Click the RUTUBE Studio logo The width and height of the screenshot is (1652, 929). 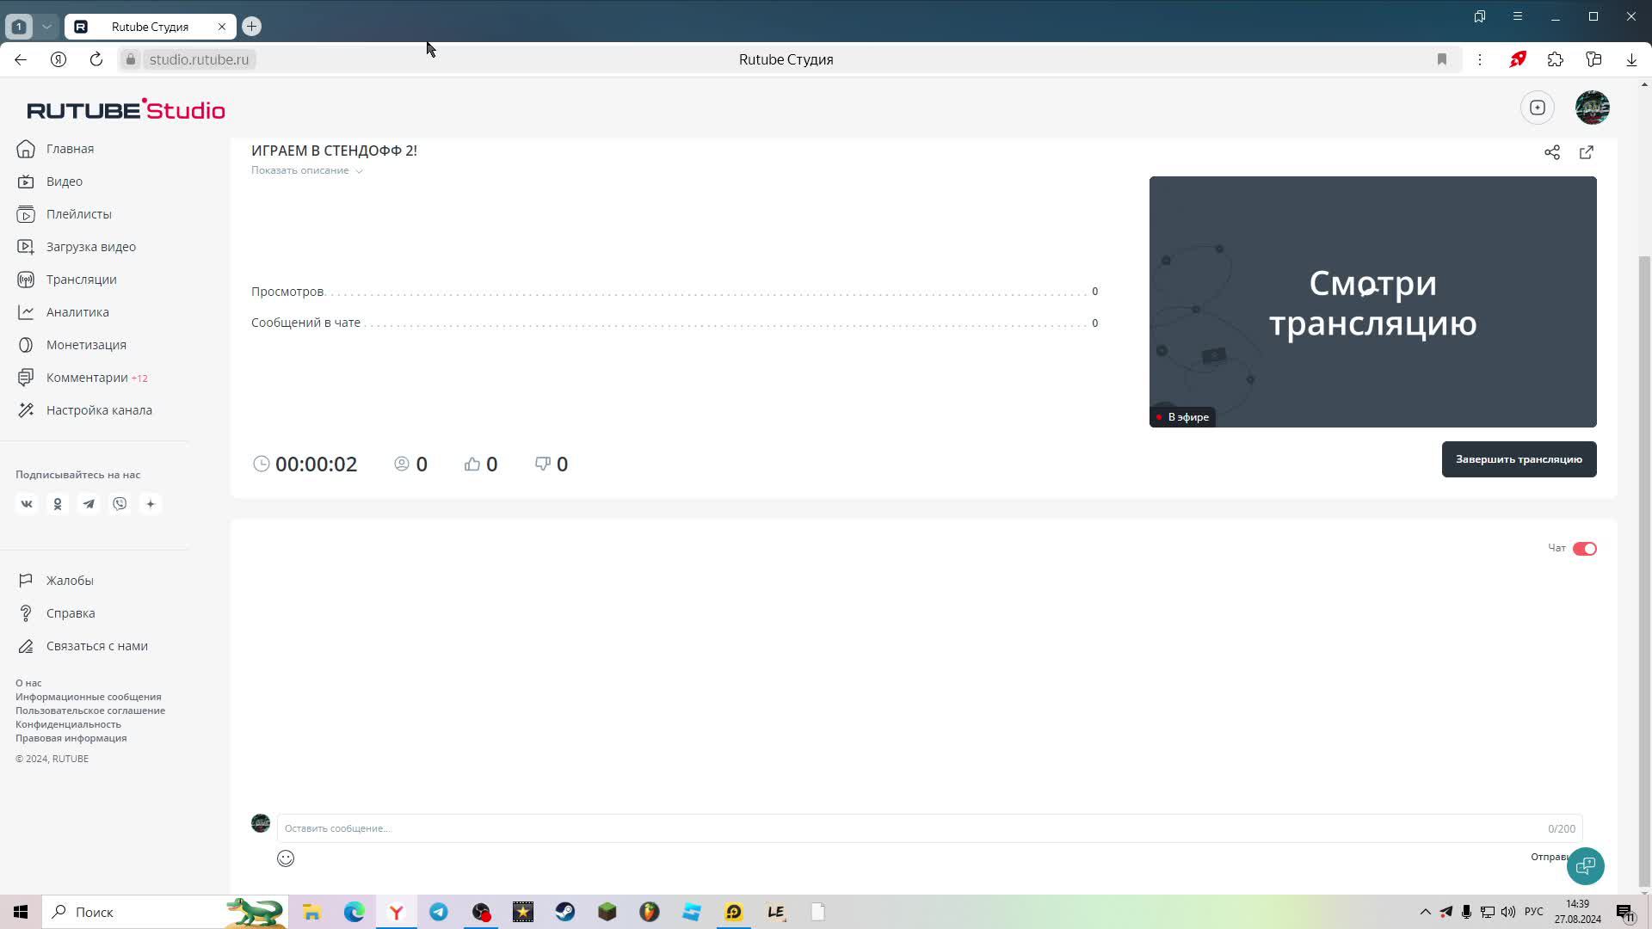pos(126,109)
